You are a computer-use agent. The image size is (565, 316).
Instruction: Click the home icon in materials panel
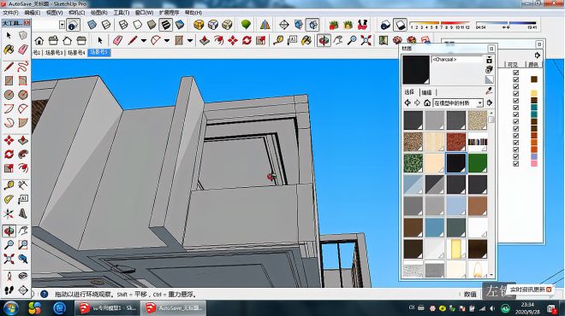coord(427,102)
